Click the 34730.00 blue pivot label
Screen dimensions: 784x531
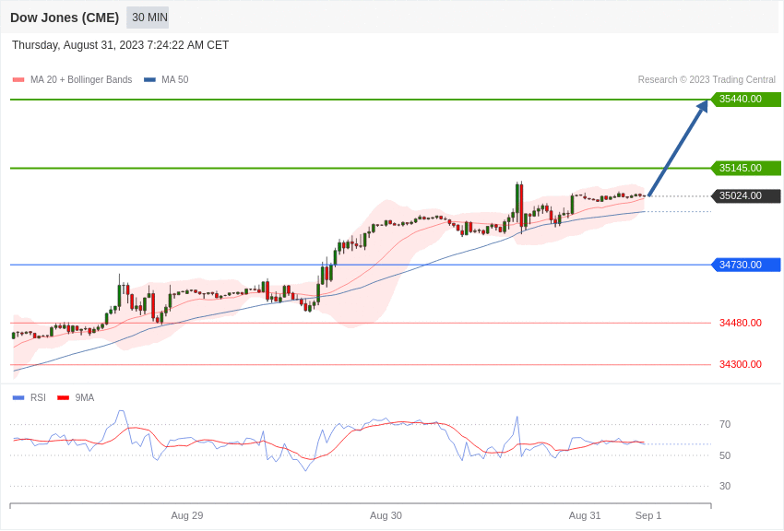tap(746, 265)
